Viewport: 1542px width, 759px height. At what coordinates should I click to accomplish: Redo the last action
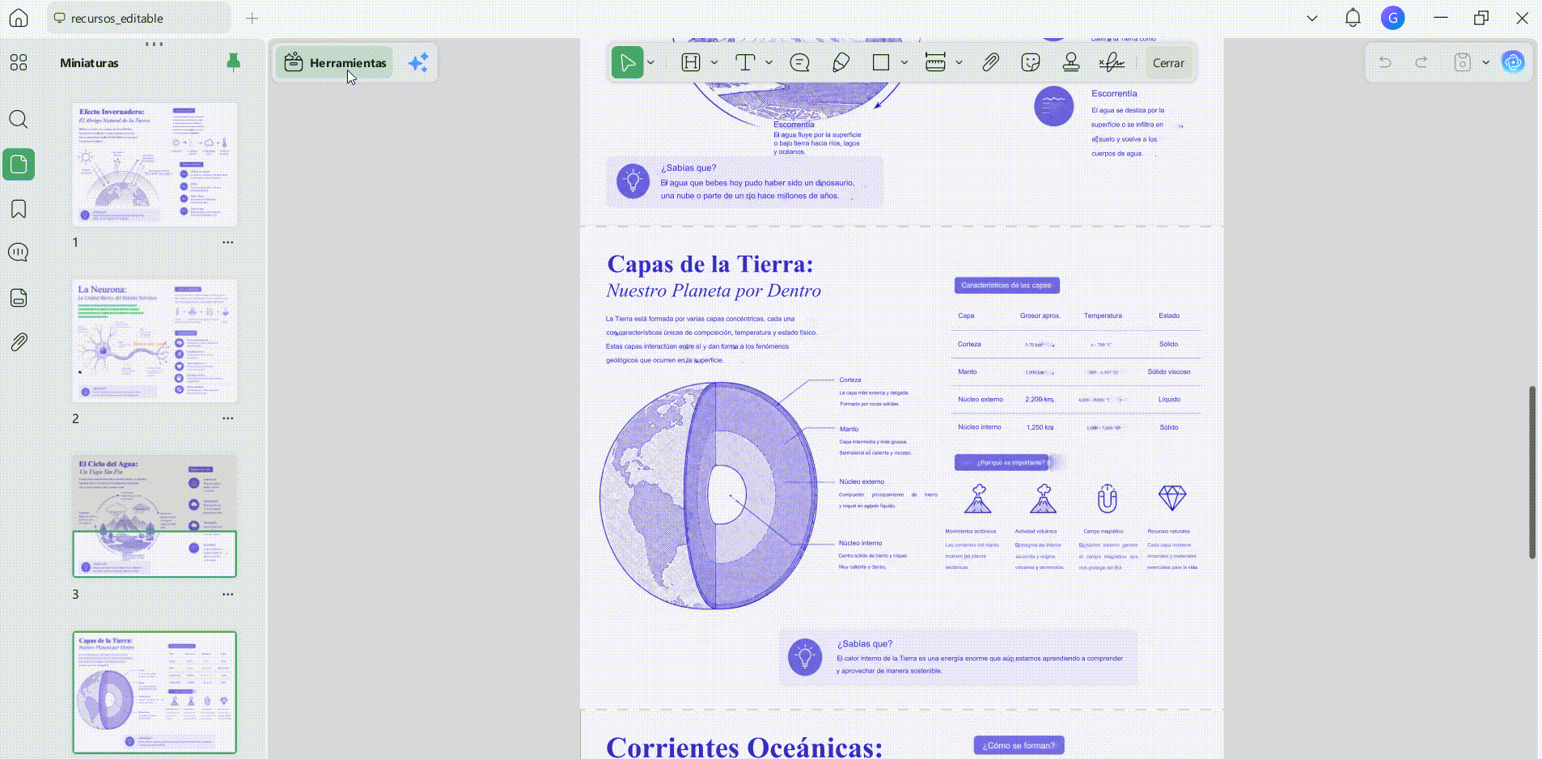point(1421,62)
